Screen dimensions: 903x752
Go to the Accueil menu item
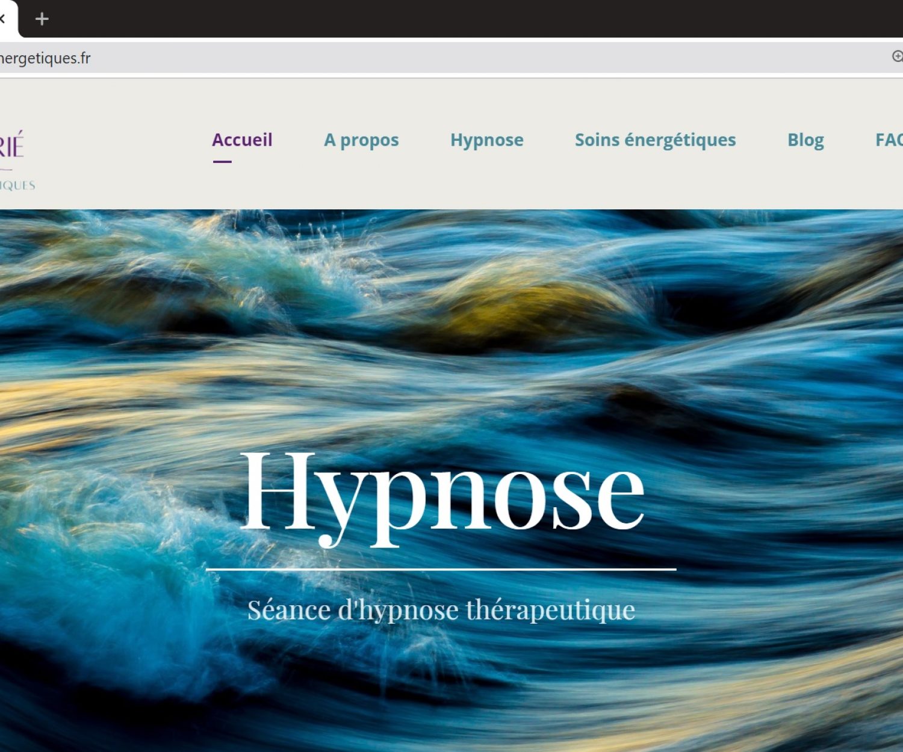tap(242, 140)
